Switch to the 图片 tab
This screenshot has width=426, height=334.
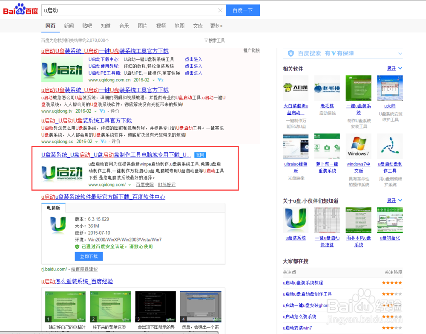coord(143,26)
